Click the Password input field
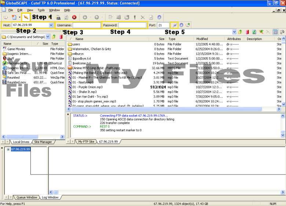 pyautogui.click(x=132, y=25)
